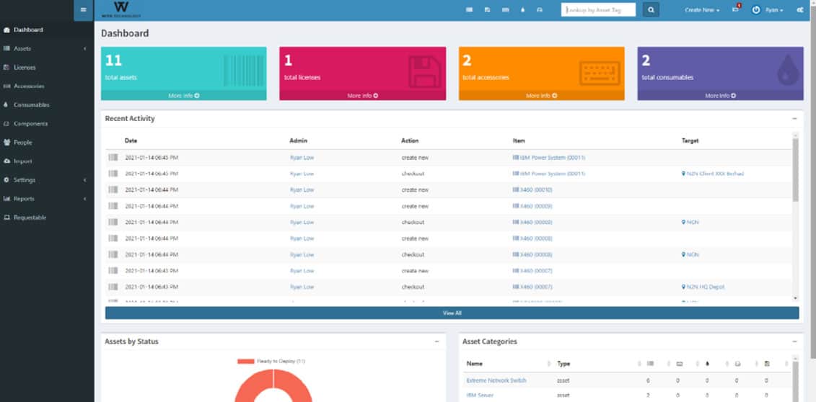Image resolution: width=816 pixels, height=402 pixels.
Task: Focus the Lookup by Asset Tag field
Action: pyautogui.click(x=598, y=10)
